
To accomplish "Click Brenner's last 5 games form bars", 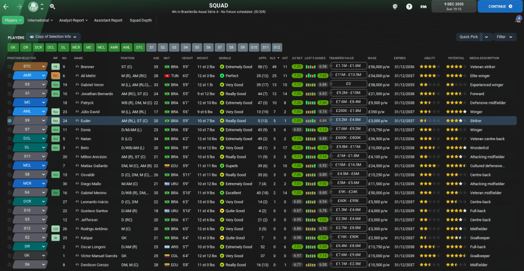I will [310, 66].
